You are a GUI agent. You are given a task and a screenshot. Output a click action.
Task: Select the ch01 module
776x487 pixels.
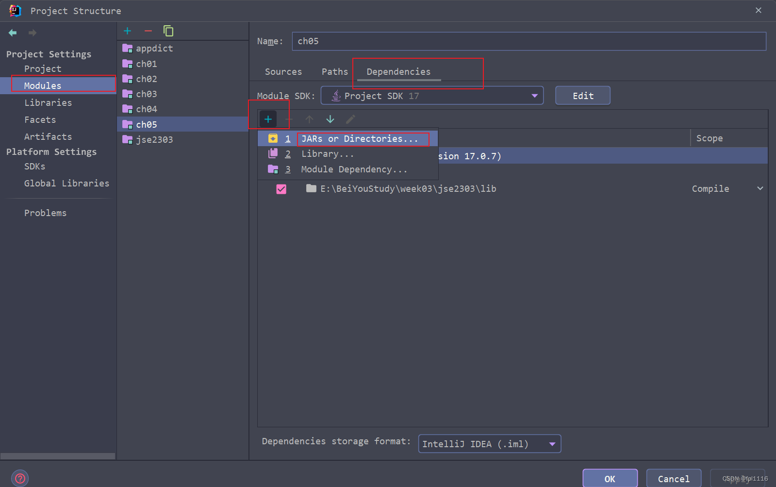(x=183, y=64)
